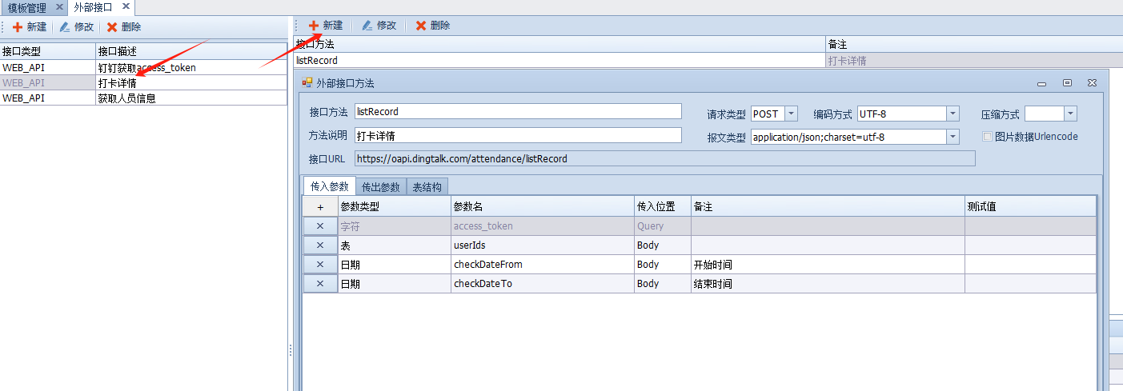Close the 外部接口 tab
The width and height of the screenshot is (1123, 391).
point(126,7)
